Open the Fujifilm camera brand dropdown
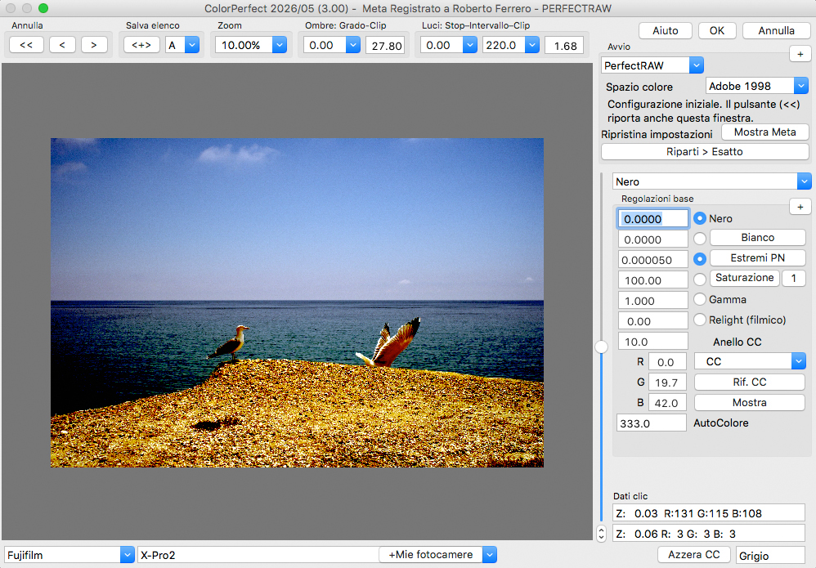This screenshot has width=816, height=568. (128, 555)
